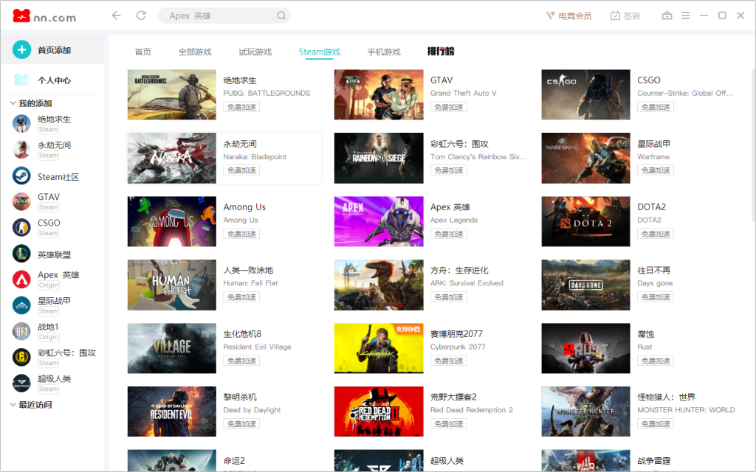Open the hamburger menu icon
This screenshot has width=756, height=472.
tap(686, 15)
